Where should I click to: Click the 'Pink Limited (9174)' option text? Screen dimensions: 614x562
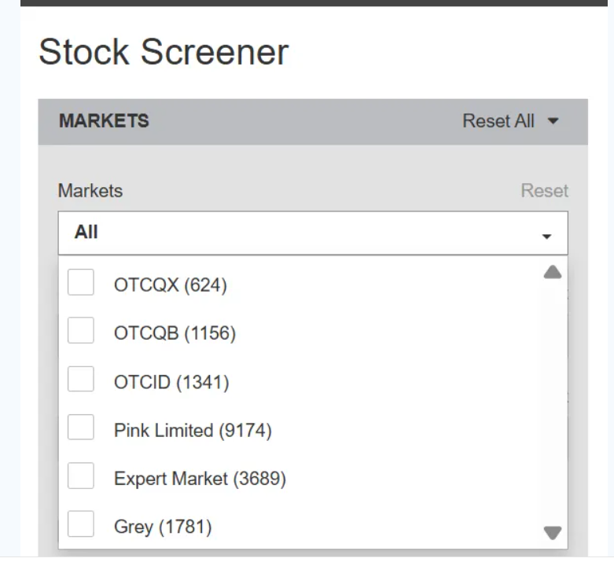(192, 431)
